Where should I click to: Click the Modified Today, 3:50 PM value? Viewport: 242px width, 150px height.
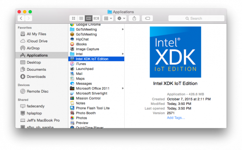[179, 104]
